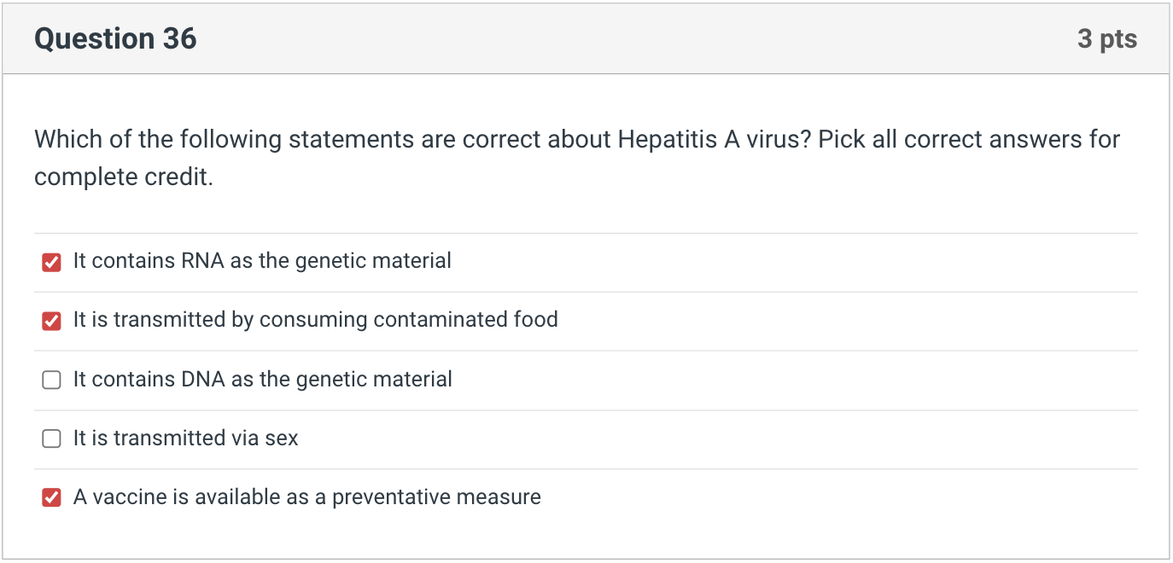Click the answer text 'It contains DNA as the genetic material'

point(262,380)
